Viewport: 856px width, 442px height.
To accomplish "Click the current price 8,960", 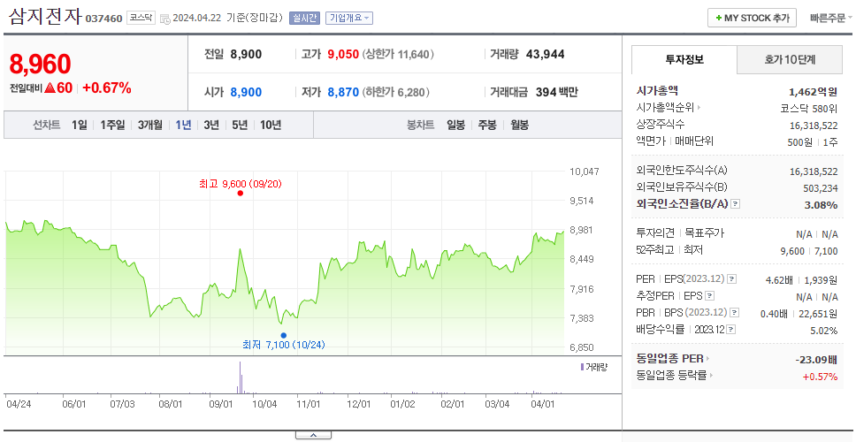I will tap(41, 64).
